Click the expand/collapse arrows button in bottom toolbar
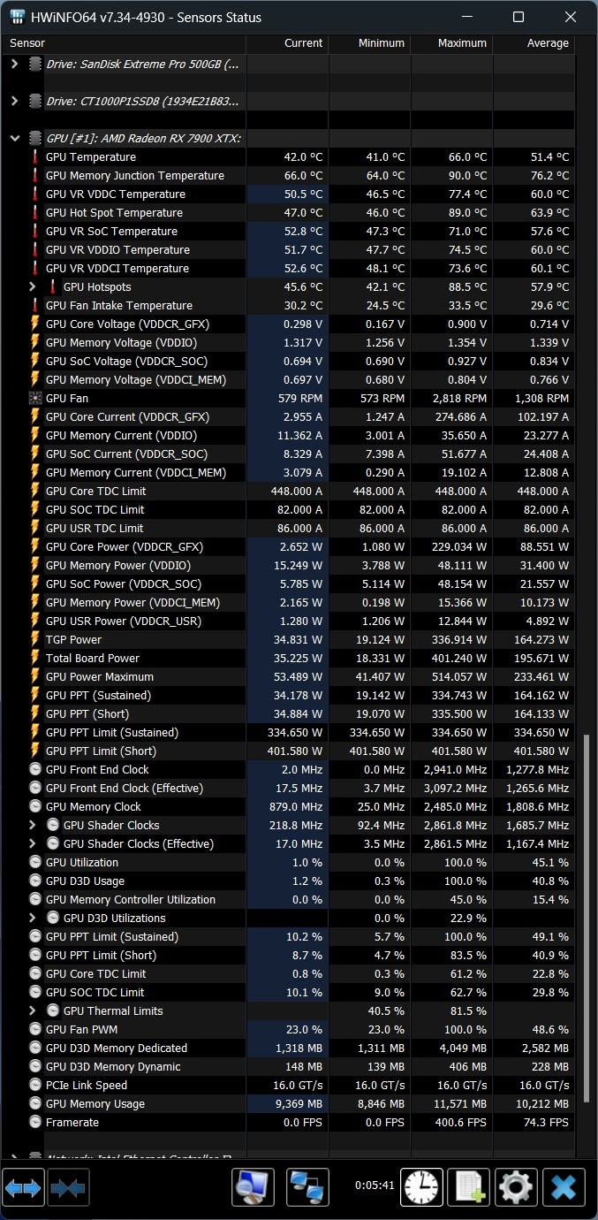 point(23,1187)
